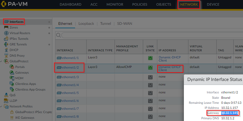243x121 pixels.
Task: Go to the POLICIES tab
Action: coord(140,5)
